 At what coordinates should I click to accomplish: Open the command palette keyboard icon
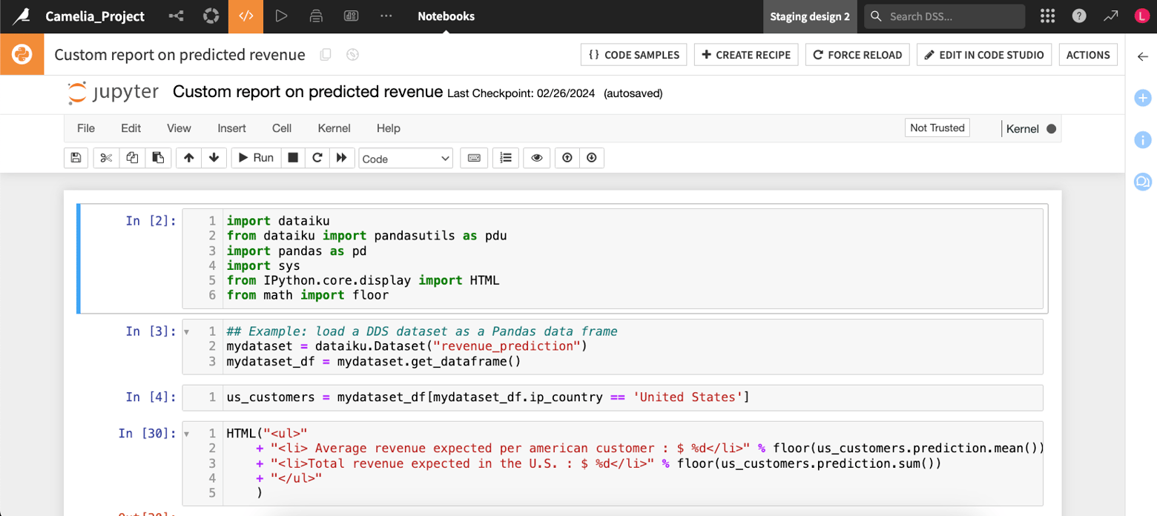click(x=474, y=158)
